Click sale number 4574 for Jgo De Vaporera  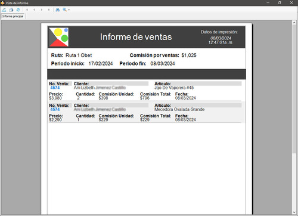click(55, 88)
